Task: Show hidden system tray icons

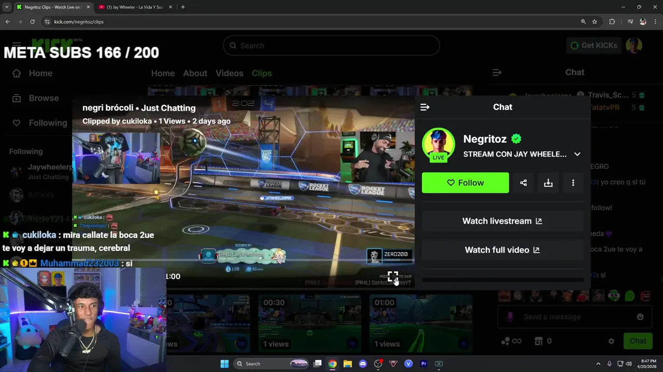Action: pyautogui.click(x=598, y=364)
